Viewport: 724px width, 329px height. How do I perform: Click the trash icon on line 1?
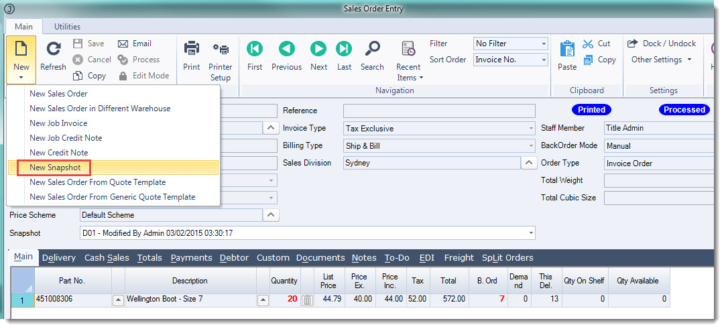pos(308,300)
